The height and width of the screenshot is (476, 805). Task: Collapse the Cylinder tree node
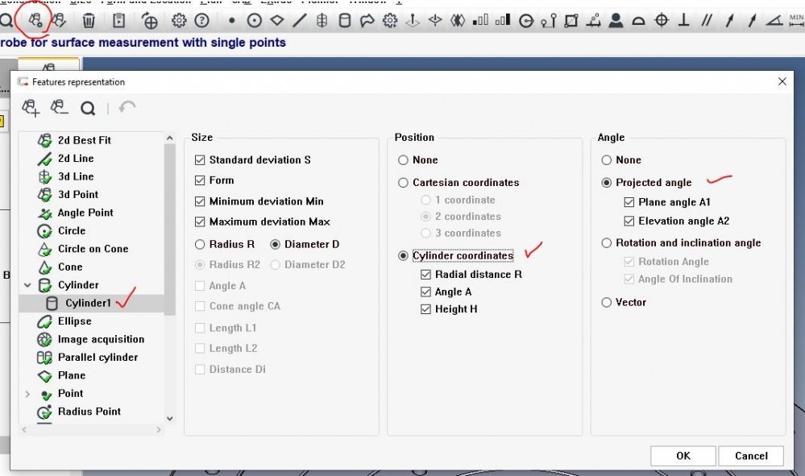28,285
